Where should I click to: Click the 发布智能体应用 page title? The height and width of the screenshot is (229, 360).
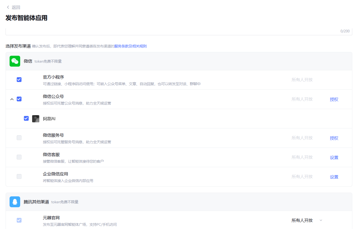coord(27,18)
